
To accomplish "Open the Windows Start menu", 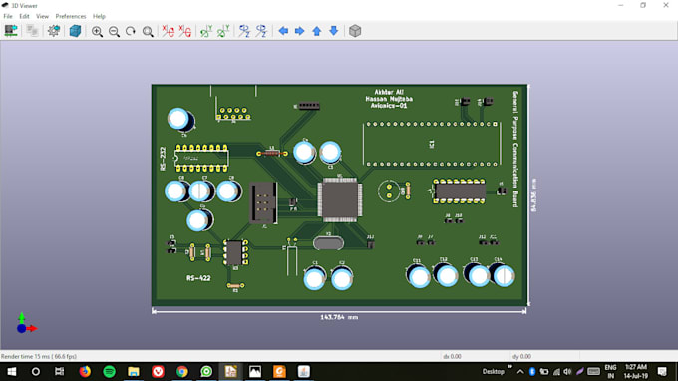I will [12, 371].
